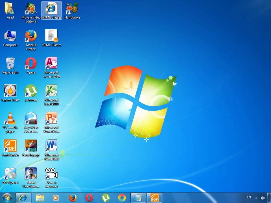Switch to the PDF reader taskbar window
Image resolution: width=271 pixels, height=203 pixels.
point(155,198)
